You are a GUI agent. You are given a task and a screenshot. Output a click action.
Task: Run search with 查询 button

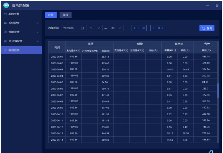pos(207,28)
